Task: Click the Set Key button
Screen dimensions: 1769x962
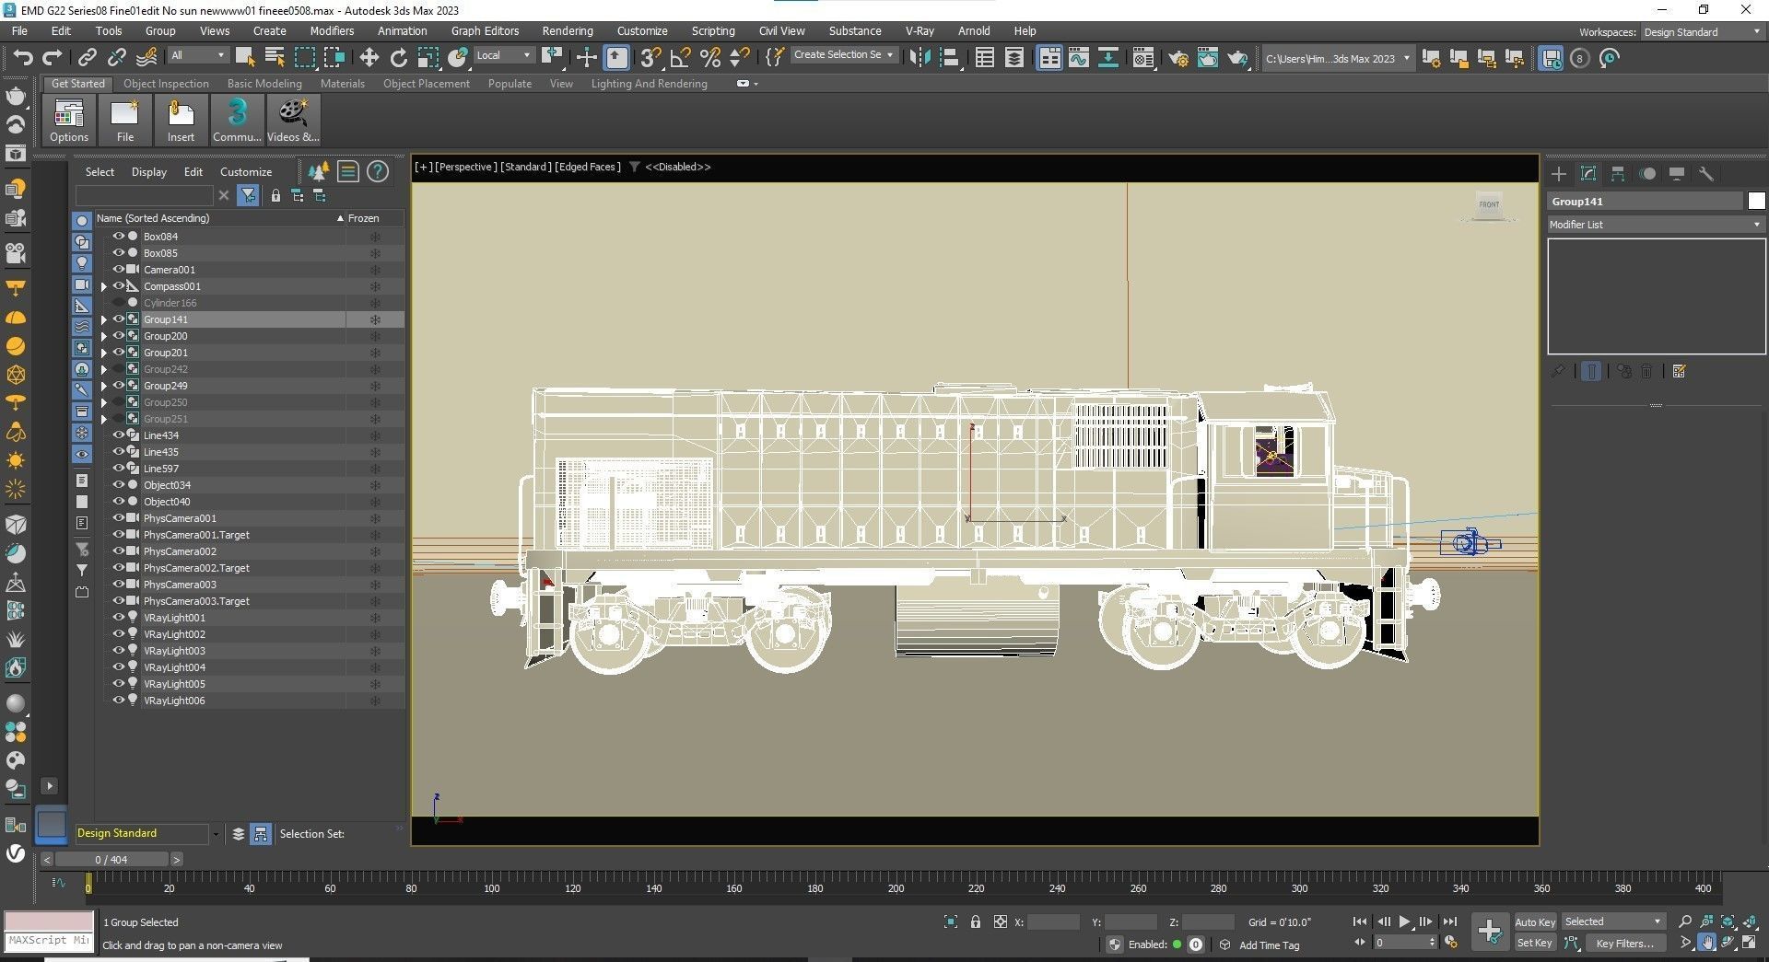Action: coord(1534,943)
